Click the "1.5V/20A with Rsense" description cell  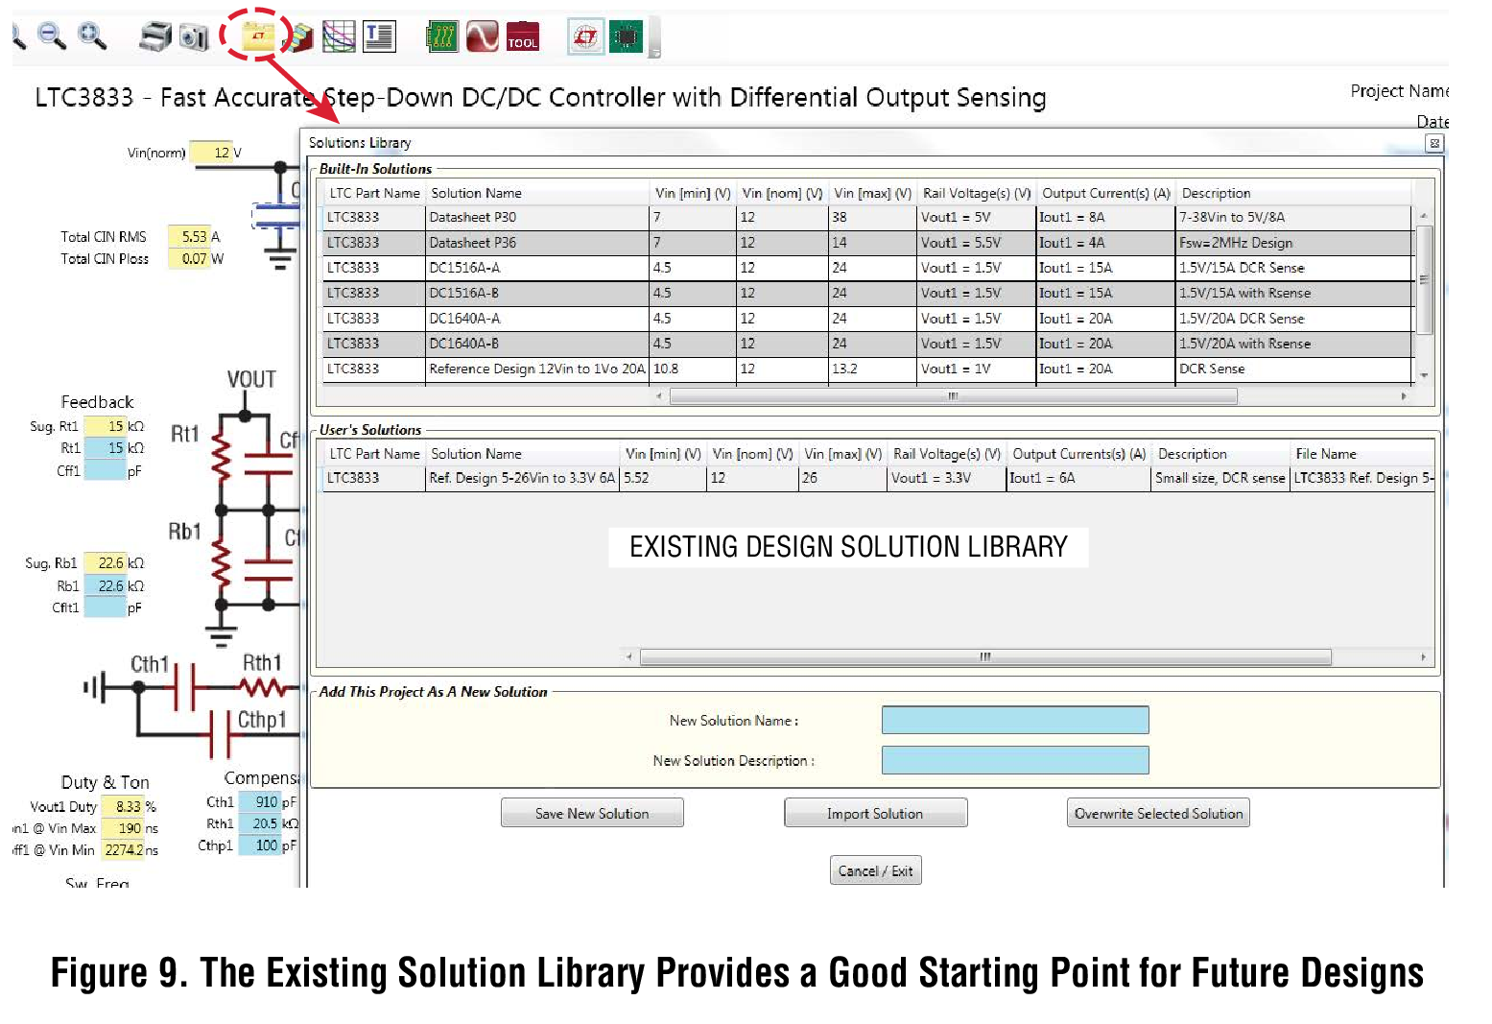(x=1293, y=344)
